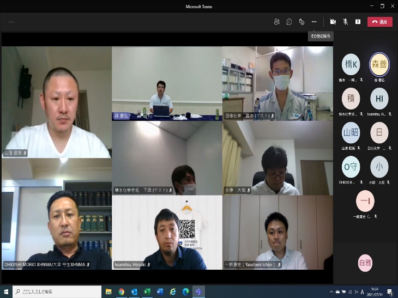Click the taskbar search box
Screen dimensions: 398x298
[57, 291]
